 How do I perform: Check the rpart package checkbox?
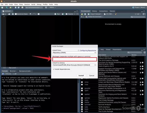coord(82,91)
